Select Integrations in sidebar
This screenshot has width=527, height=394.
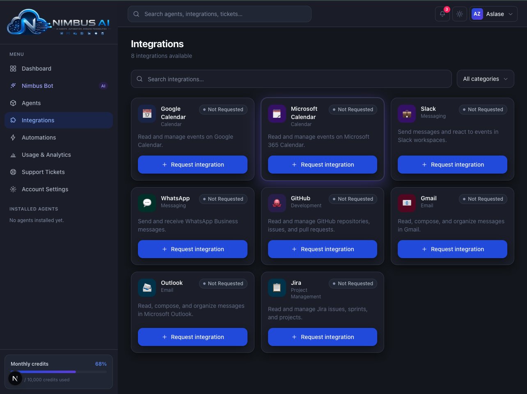(59, 120)
